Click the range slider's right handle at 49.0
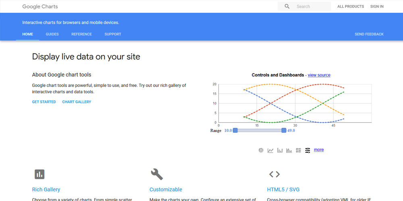403x201 pixels. [284, 131]
